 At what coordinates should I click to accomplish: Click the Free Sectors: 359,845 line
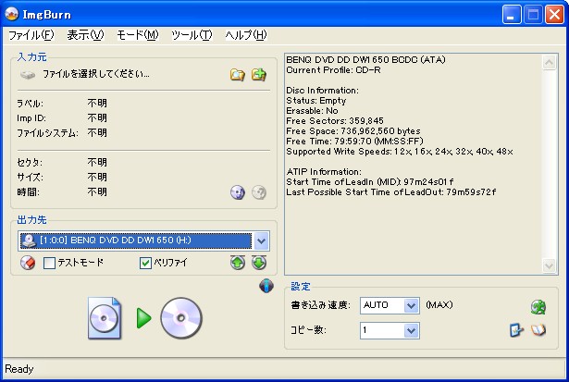335,121
